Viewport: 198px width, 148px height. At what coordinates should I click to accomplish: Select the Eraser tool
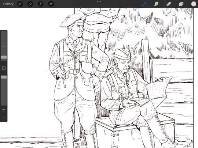(169, 4)
